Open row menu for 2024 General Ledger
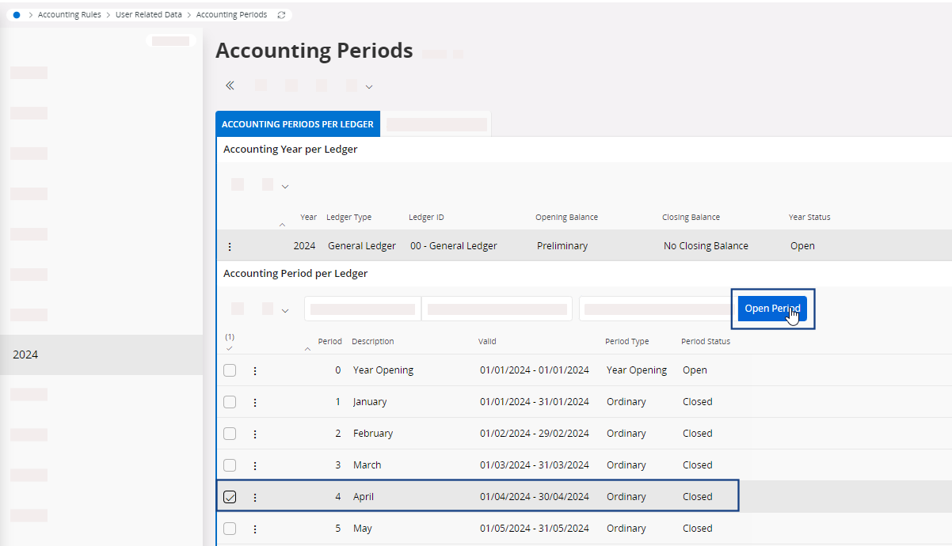This screenshot has height=546, width=952. click(x=230, y=246)
